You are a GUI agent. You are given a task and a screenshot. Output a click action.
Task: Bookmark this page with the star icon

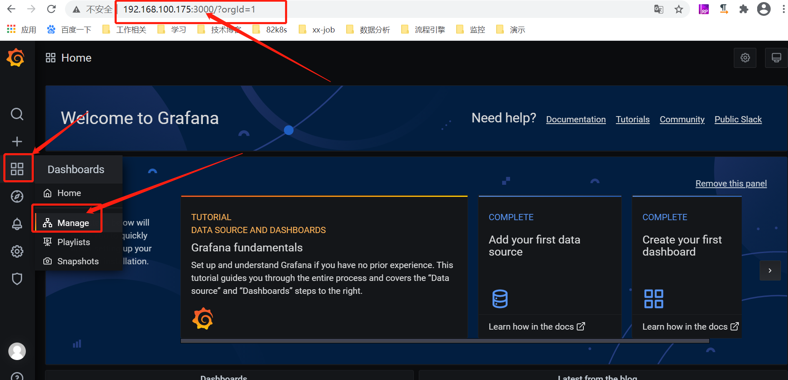pos(679,9)
